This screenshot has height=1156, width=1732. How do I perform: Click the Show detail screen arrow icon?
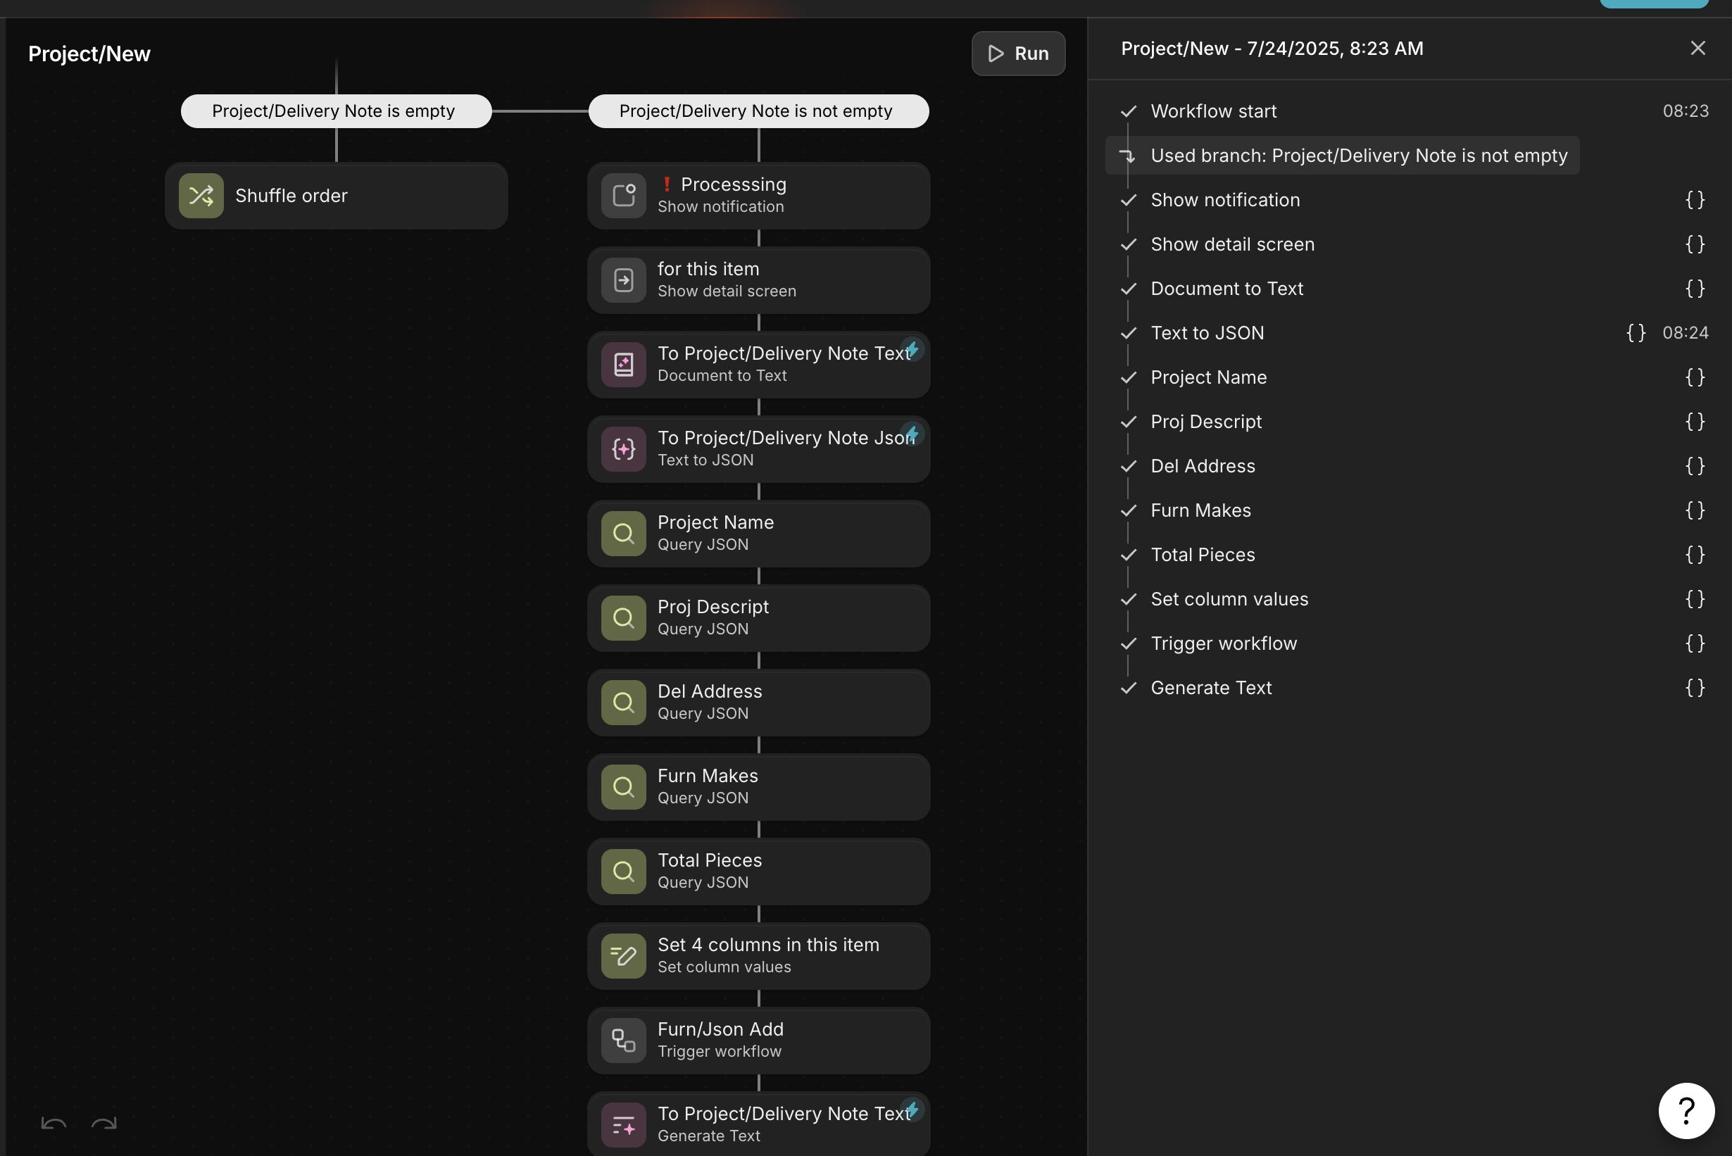coord(623,280)
